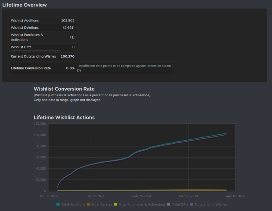Viewport: 272px width, 211px height.
Task: Click the 'Only one date in range' notice
Action: (x=67, y=100)
